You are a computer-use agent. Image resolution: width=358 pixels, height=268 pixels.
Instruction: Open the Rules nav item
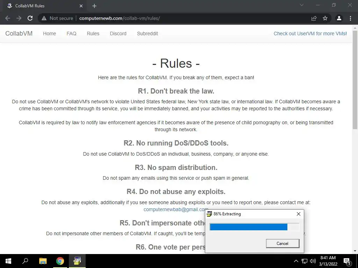point(93,33)
